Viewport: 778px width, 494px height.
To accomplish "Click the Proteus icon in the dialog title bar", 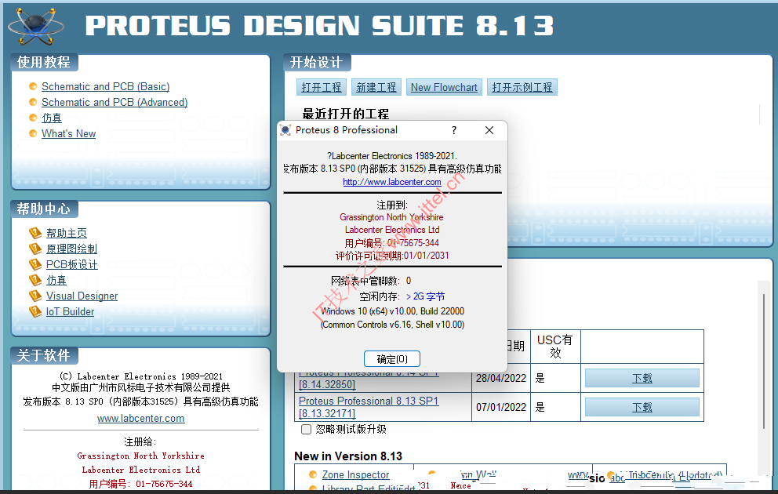I will click(x=285, y=130).
